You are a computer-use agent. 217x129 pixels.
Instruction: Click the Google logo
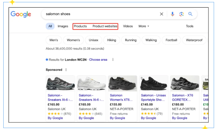(21, 14)
